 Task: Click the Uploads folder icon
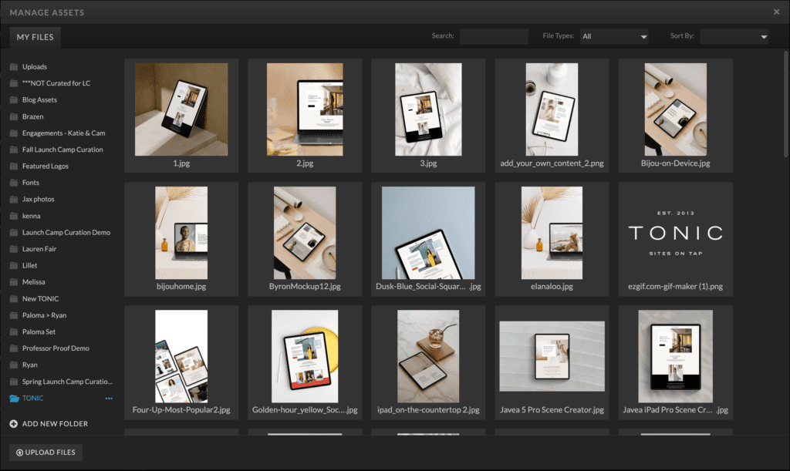(14, 67)
